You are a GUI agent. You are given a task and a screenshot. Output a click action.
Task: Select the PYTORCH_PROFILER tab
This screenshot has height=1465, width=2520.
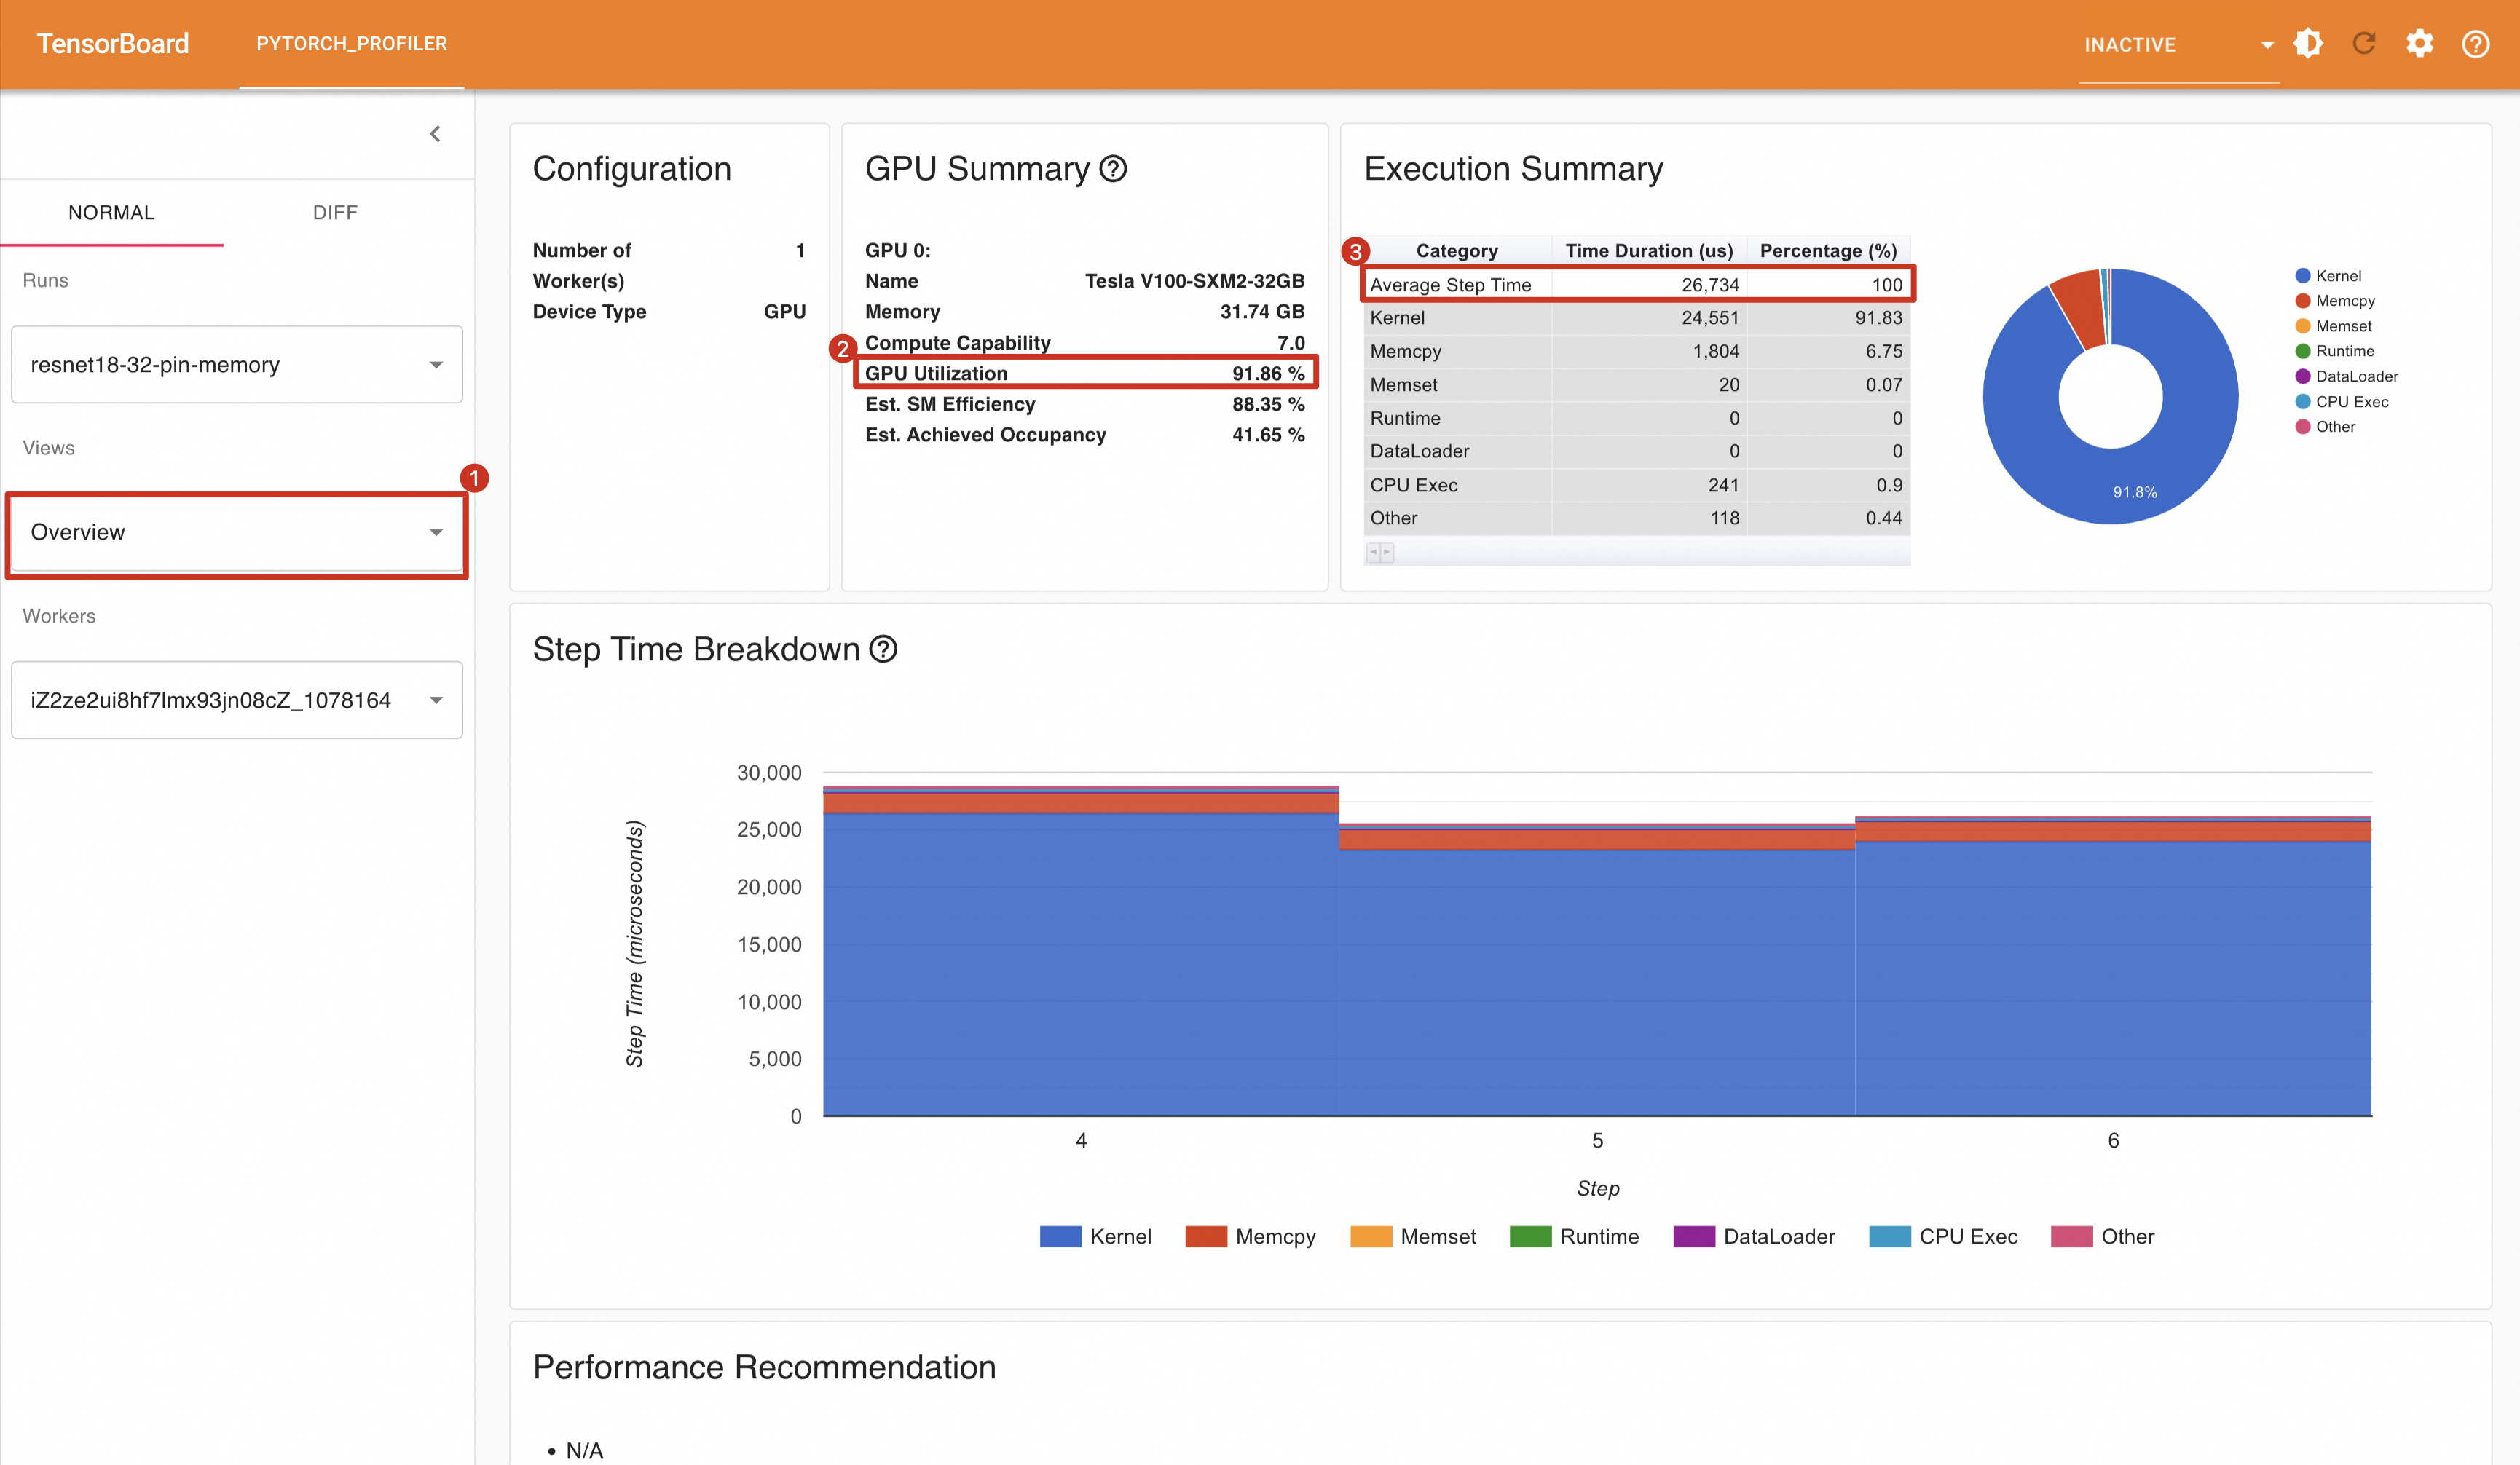(352, 44)
